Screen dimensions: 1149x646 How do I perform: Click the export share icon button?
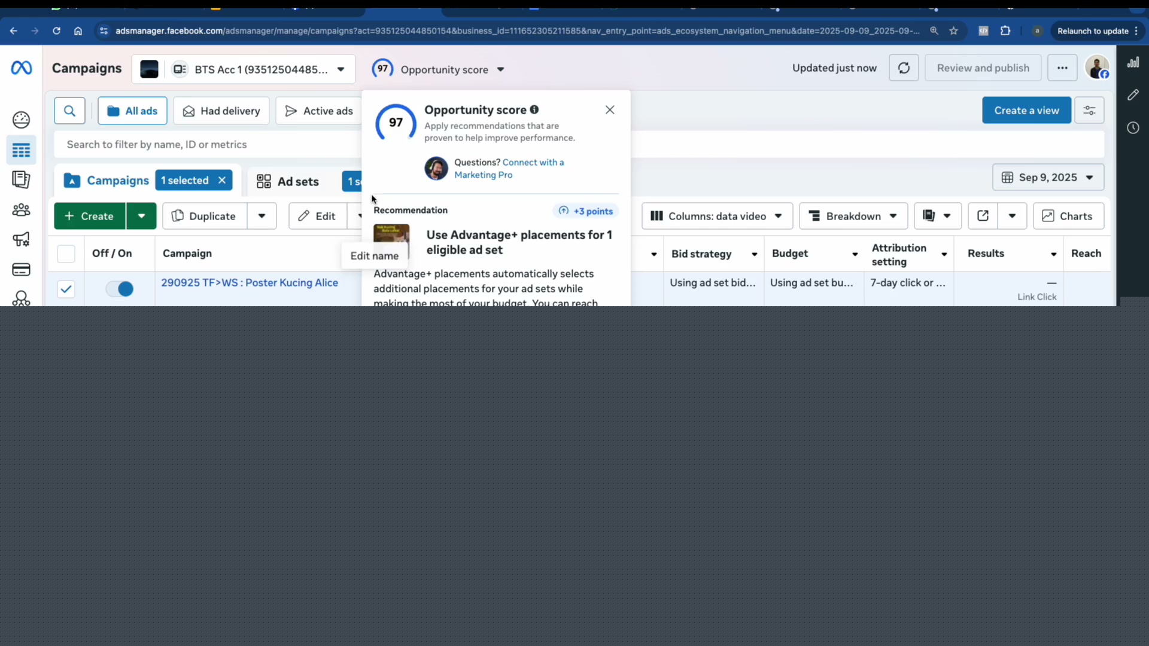(983, 216)
